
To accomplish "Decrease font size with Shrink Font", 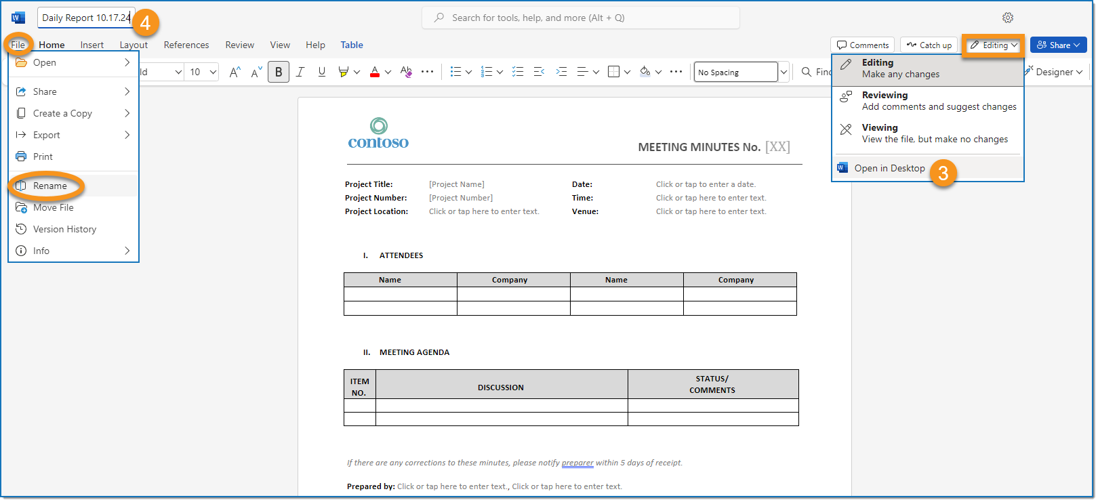I will (x=257, y=72).
